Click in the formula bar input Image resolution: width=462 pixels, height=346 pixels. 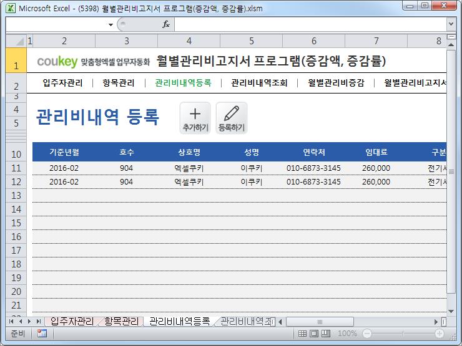[x=310, y=24]
